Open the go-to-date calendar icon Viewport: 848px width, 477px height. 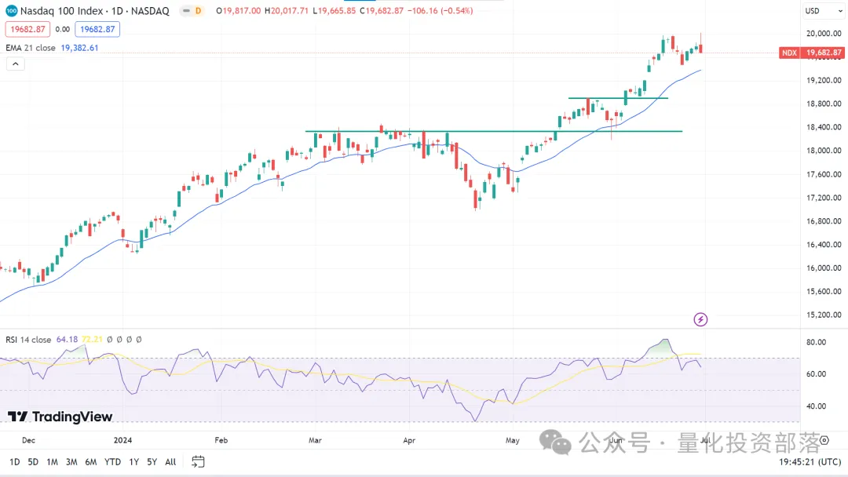pyautogui.click(x=196, y=461)
